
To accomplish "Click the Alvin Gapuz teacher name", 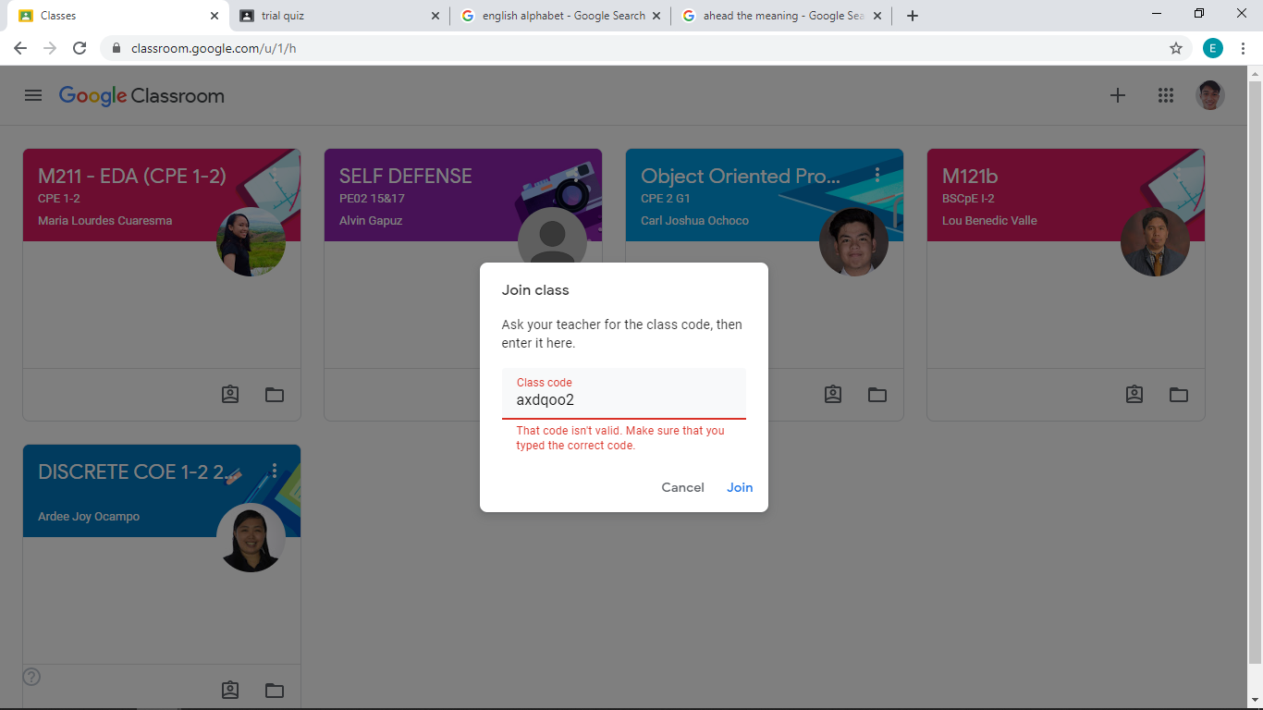I will pos(371,221).
